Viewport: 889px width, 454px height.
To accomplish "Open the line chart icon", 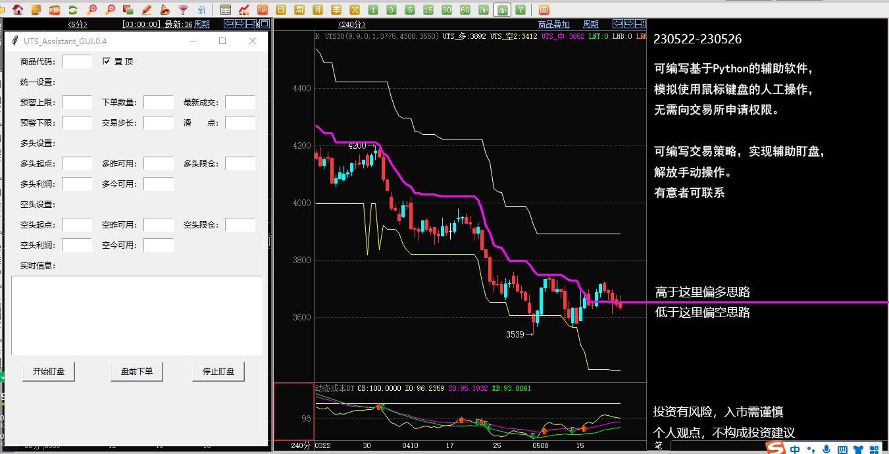I will 244,9.
